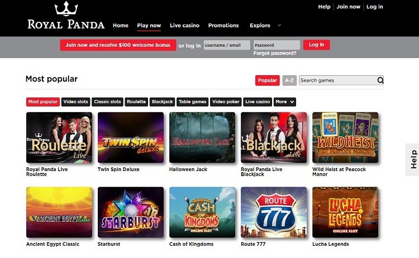419x258 pixels.
Task: Open the Starburst game thumbnail
Action: [x=131, y=212]
